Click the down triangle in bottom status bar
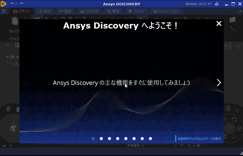The image size is (243, 156). tap(182, 146)
